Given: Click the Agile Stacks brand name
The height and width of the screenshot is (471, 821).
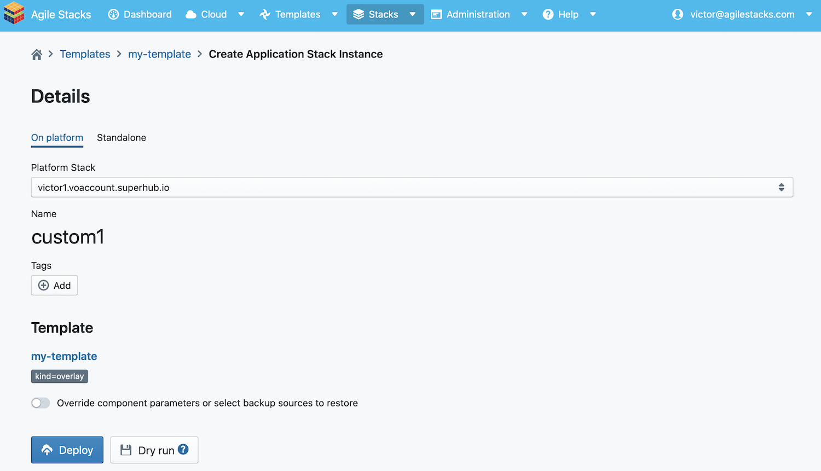Looking at the screenshot, I should coord(61,14).
